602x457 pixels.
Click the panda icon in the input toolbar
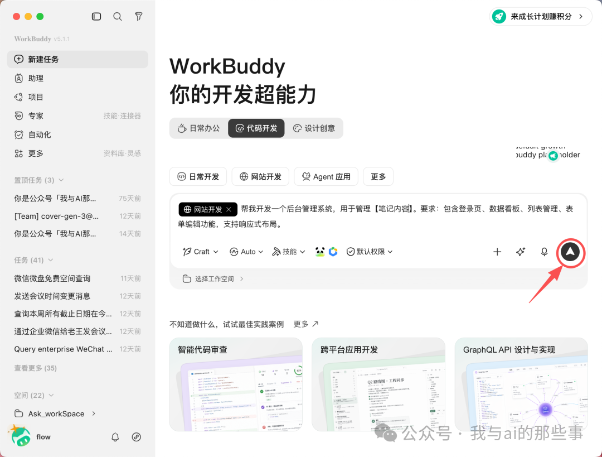coord(319,252)
